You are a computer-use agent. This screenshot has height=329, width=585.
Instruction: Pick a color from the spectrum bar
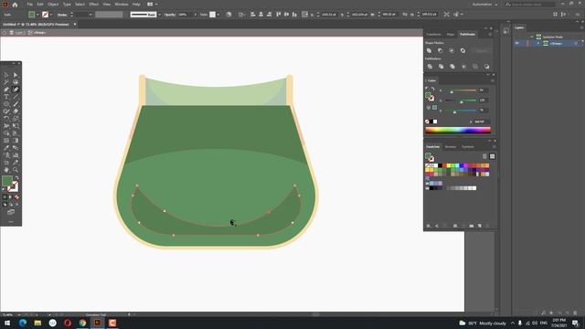pos(458,130)
